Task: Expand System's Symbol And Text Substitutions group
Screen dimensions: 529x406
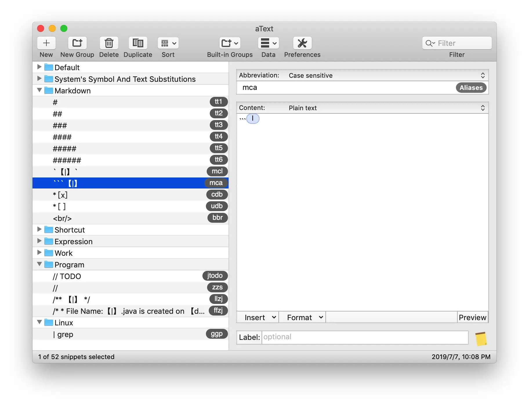Action: click(x=39, y=79)
